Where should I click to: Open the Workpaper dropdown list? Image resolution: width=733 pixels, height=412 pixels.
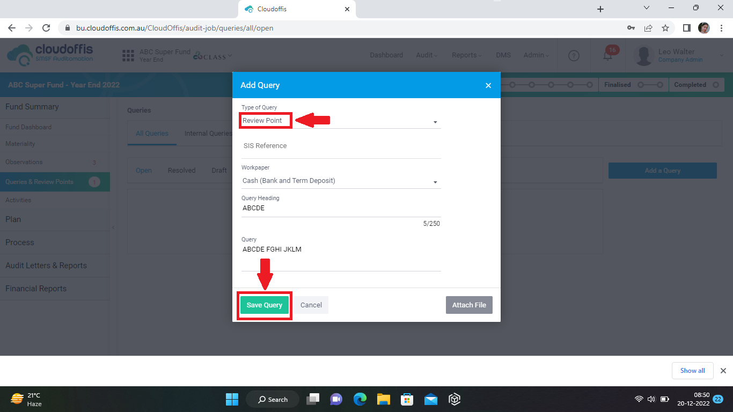[341, 181]
